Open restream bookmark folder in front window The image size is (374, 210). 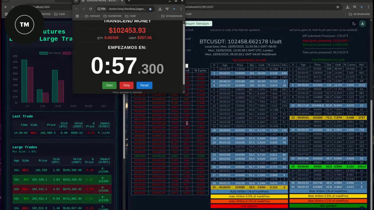pos(92,16)
